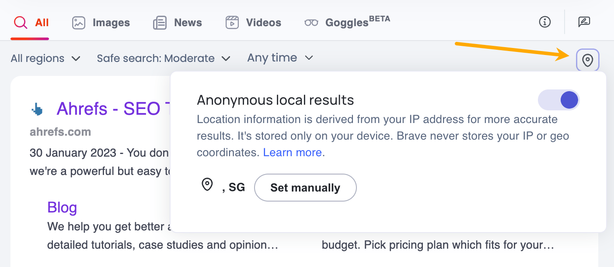This screenshot has height=267, width=614.
Task: Open Videos search via its icon
Action: click(x=232, y=22)
